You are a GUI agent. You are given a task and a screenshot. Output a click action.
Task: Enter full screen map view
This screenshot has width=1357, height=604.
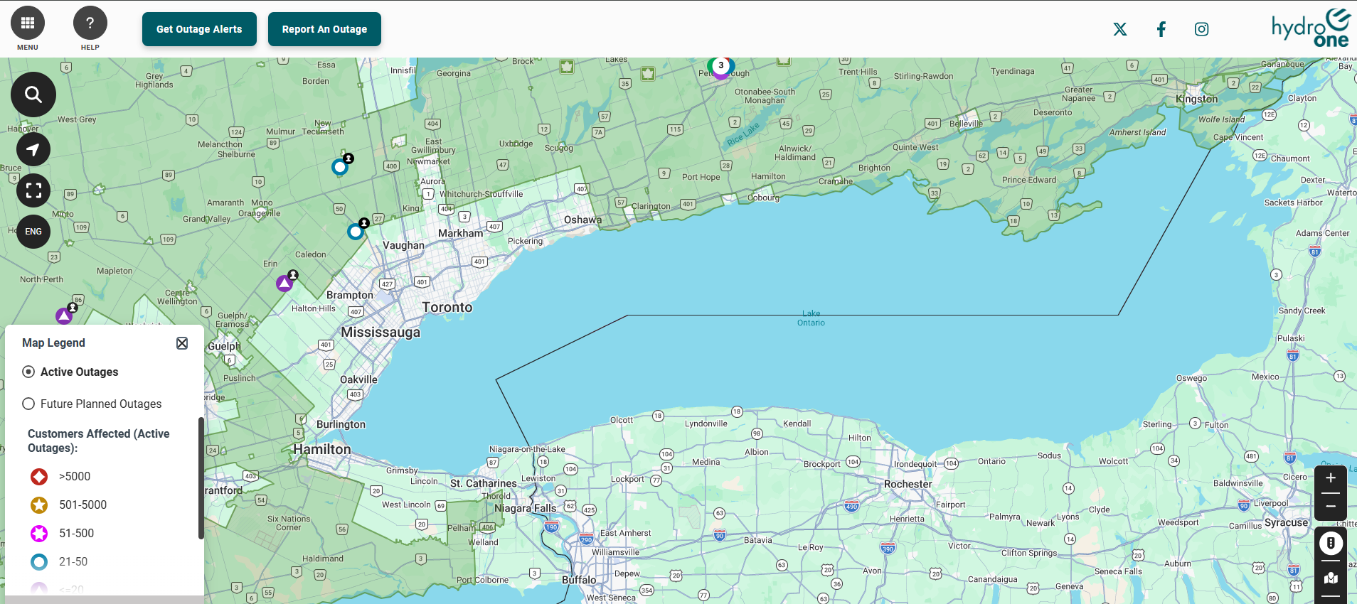(x=33, y=190)
